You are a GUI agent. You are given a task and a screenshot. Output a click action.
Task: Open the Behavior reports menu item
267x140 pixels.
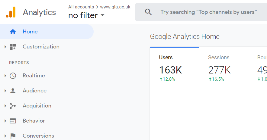pyautogui.click(x=34, y=121)
